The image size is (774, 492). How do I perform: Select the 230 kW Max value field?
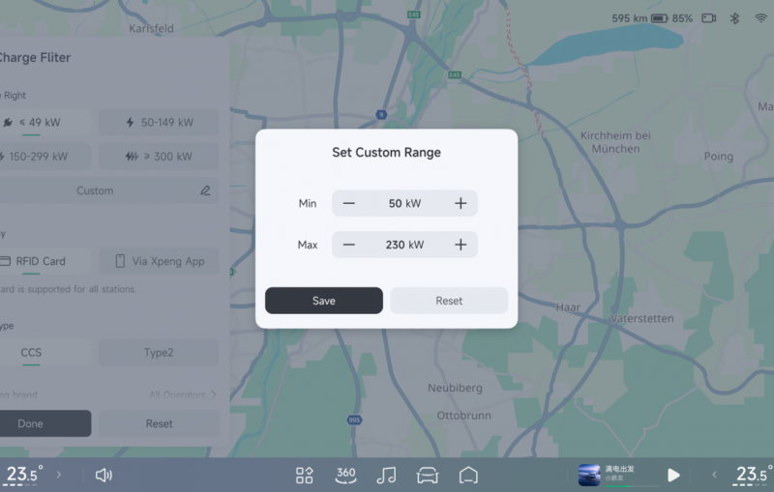[x=404, y=245]
